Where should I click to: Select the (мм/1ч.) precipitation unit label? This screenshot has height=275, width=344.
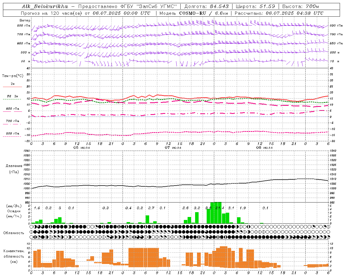pyautogui.click(x=14, y=216)
